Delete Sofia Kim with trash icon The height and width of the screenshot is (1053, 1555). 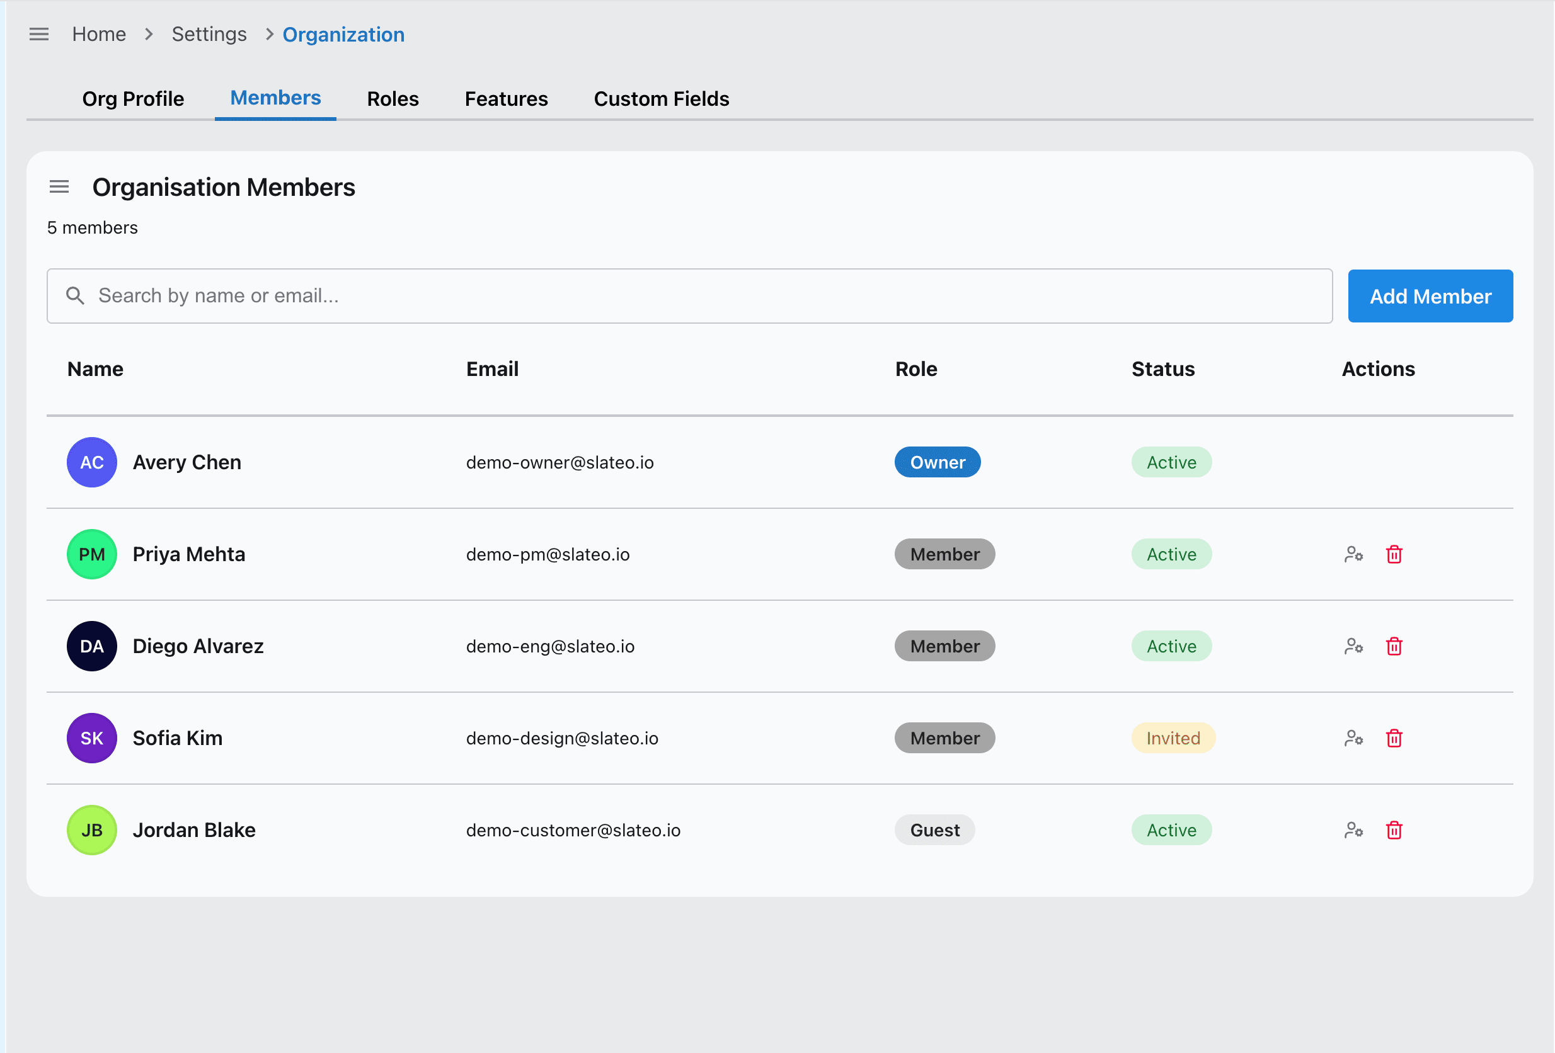(x=1394, y=739)
